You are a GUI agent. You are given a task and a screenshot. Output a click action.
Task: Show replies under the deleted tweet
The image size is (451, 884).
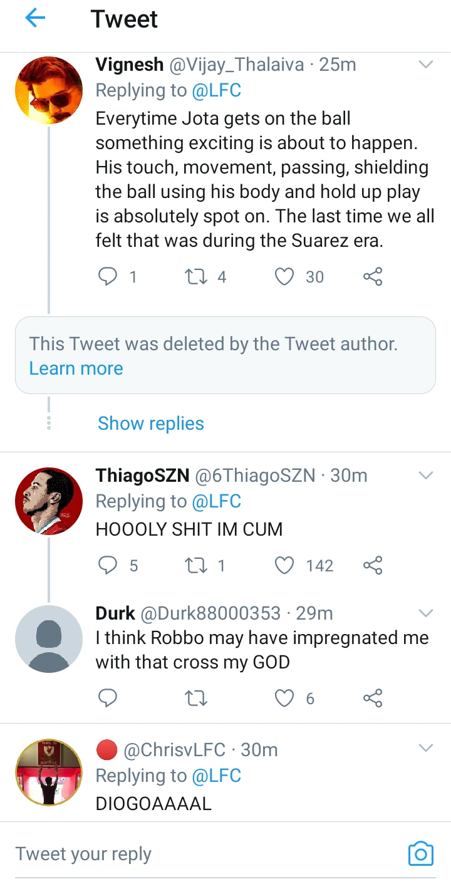point(151,424)
